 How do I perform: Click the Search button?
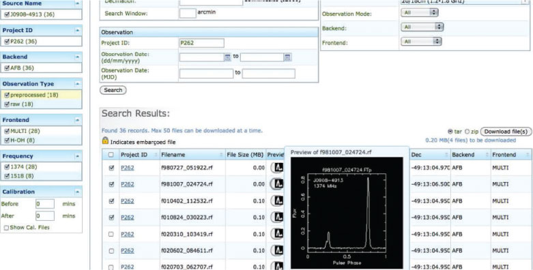(113, 90)
